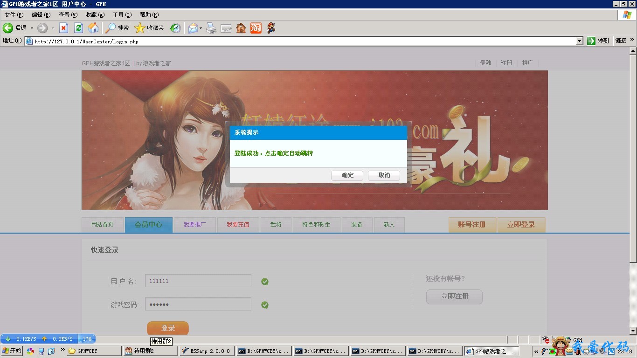
Task: Open the 我要推广 navigation tab
Action: tap(194, 225)
